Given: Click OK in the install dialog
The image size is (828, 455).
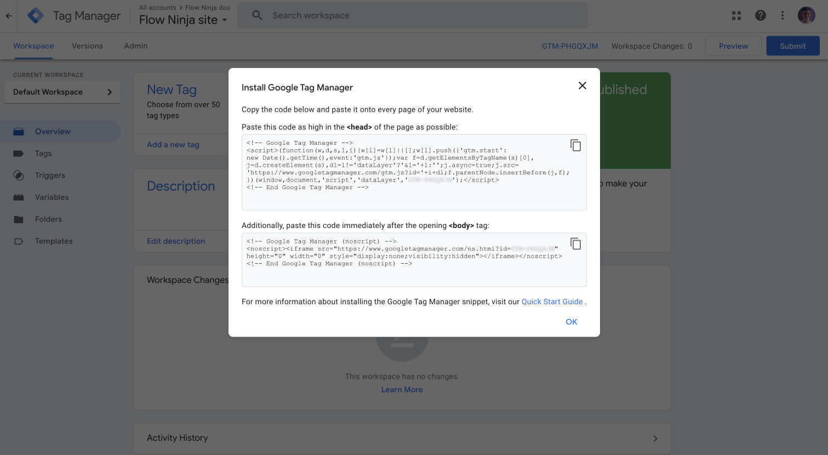Looking at the screenshot, I should click(x=572, y=322).
